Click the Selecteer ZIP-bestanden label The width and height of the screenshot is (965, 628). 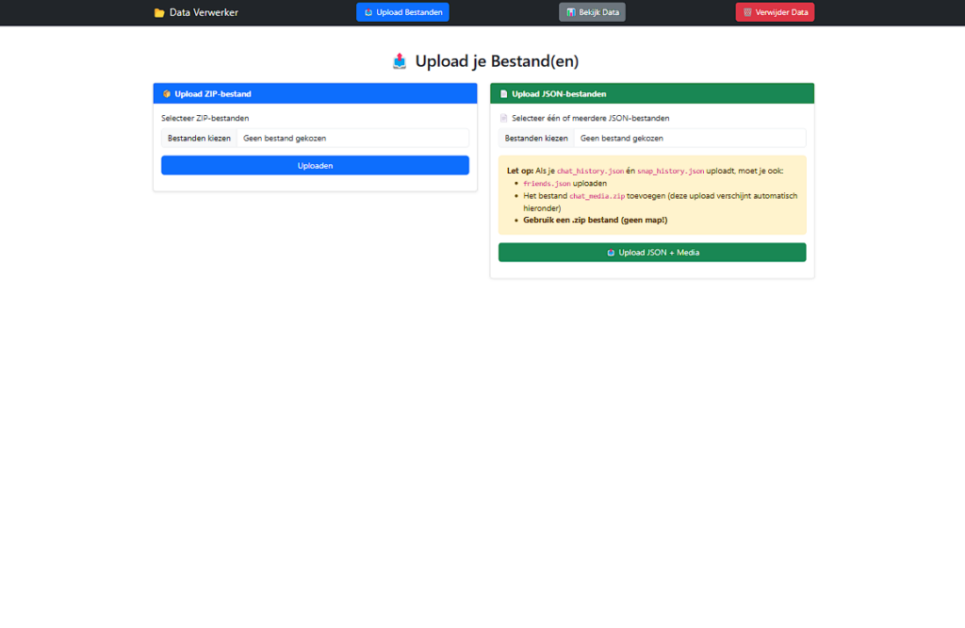[204, 118]
